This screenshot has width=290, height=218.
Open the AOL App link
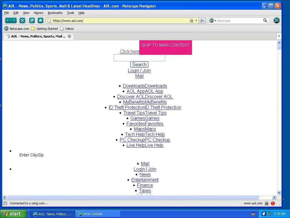click(x=145, y=91)
